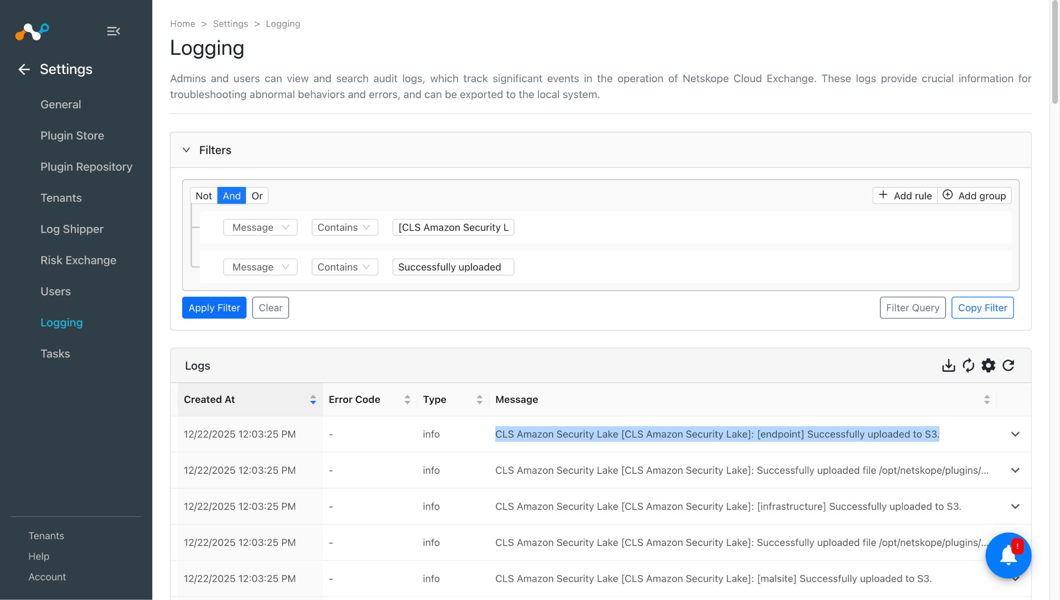Click Settings in the breadcrumb
The width and height of the screenshot is (1060, 600).
click(230, 24)
